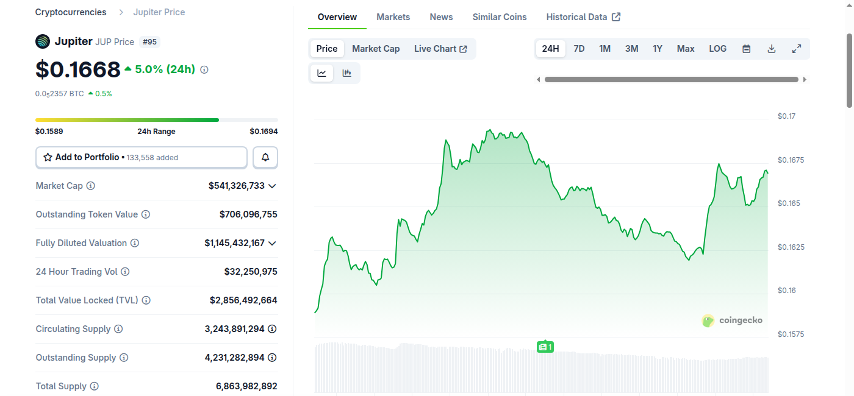Toggle LOG scale for the price chart
Screen dimensions: 854x396
click(x=717, y=48)
